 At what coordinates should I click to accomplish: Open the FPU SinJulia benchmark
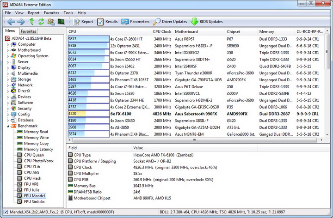[x=34, y=202]
